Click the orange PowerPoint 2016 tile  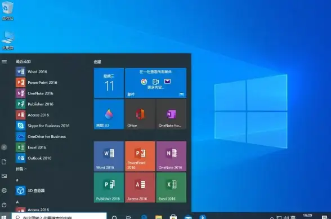pyautogui.click(x=140, y=156)
